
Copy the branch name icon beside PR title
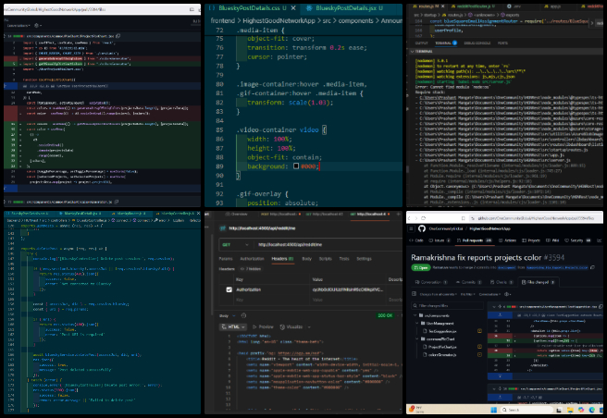592,267
